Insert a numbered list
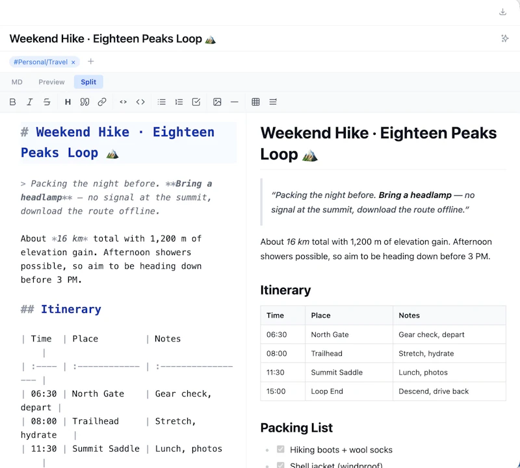 pos(179,102)
